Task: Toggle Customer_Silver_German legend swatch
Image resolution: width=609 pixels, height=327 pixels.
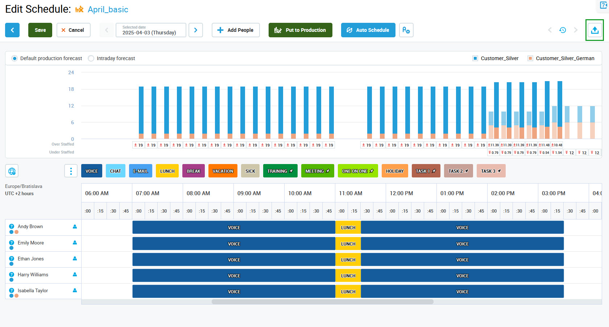Action: (x=530, y=58)
